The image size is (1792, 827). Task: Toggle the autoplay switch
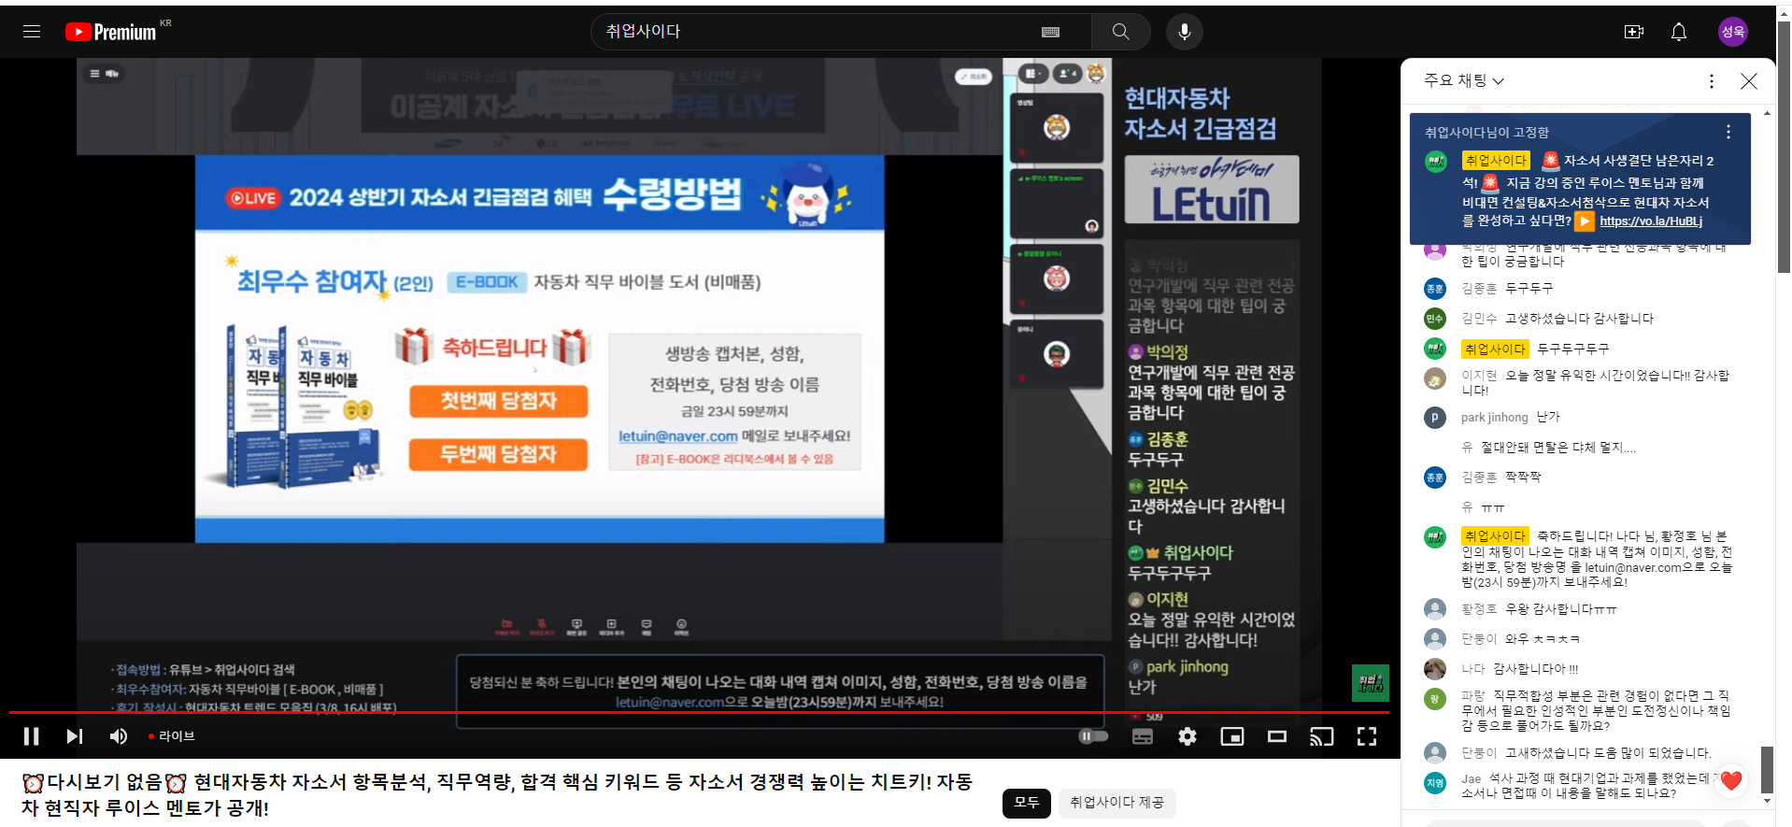click(x=1094, y=736)
